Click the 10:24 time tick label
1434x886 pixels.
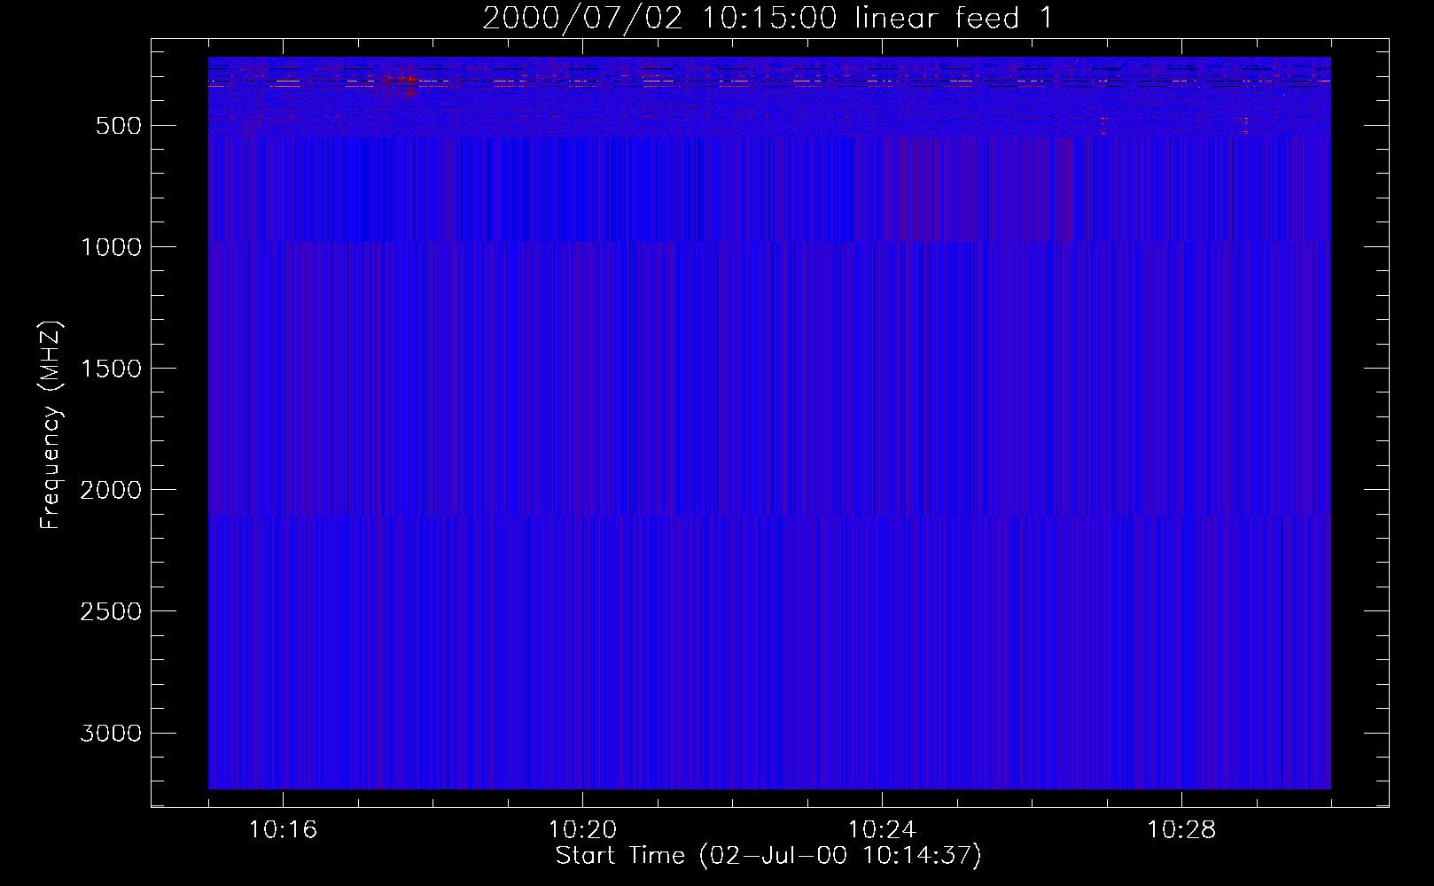click(882, 830)
